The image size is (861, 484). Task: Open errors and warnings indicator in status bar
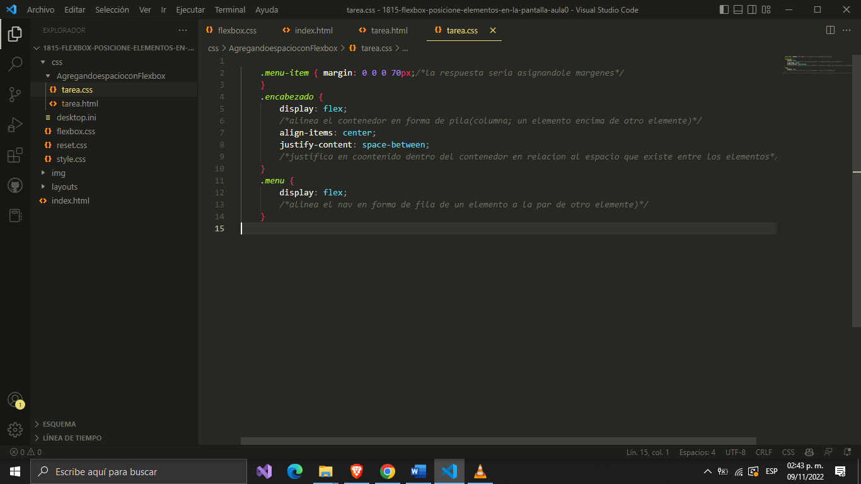[26, 452]
